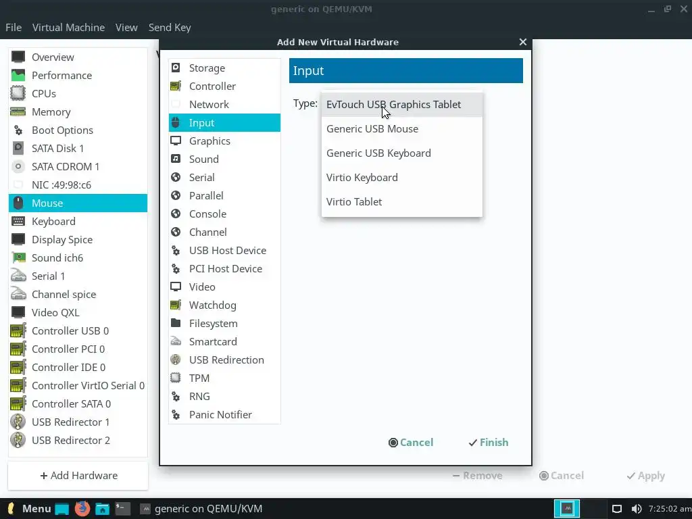Screen dimensions: 692x519
Task: Select USB Redirector 2 in sidebar
Action: [x=78, y=440]
